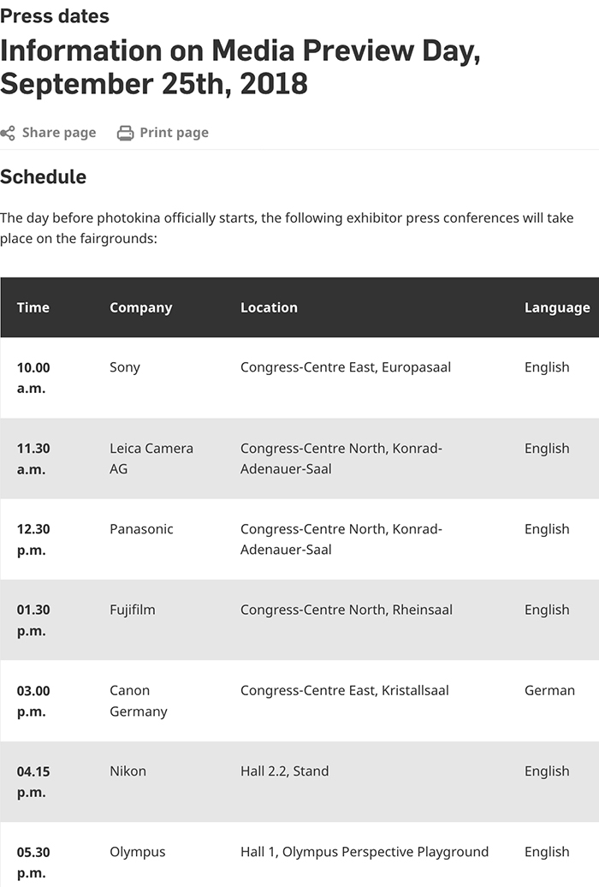Click the Leica Camera AG cell

click(151, 459)
